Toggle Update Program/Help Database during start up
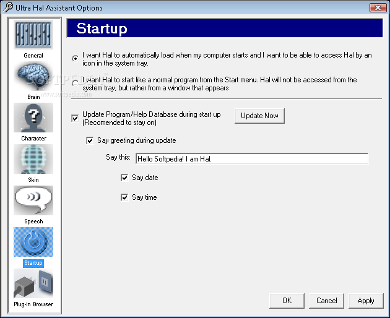390x318 pixels. tap(75, 118)
